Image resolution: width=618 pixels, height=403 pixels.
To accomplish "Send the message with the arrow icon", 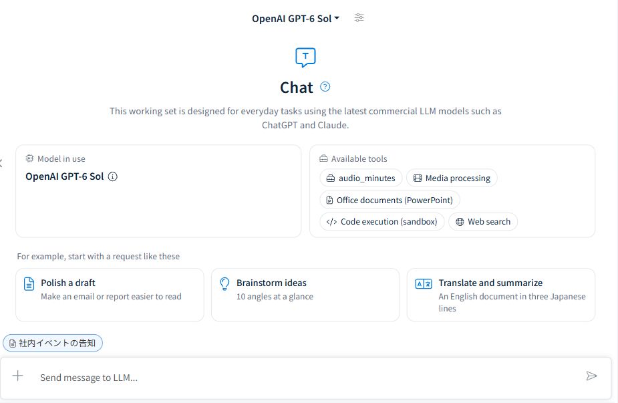I will click(591, 376).
